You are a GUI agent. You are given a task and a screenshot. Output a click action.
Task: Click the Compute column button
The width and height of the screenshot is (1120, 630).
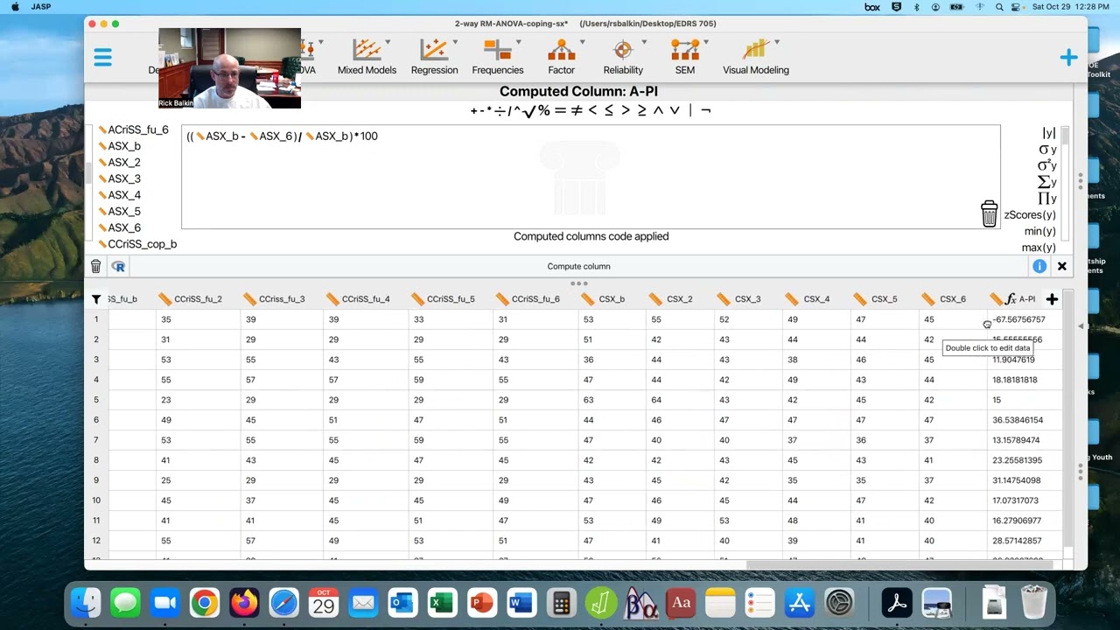coord(578,266)
